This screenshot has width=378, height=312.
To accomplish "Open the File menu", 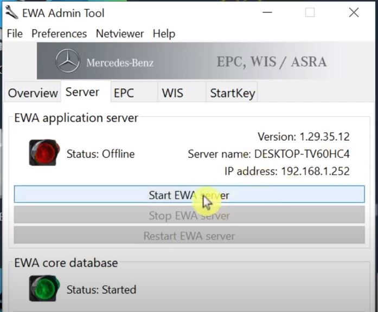I will (15, 34).
